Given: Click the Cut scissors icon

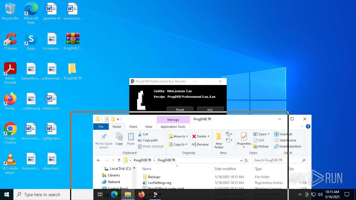Looking at the screenshot, I should pos(140,134).
